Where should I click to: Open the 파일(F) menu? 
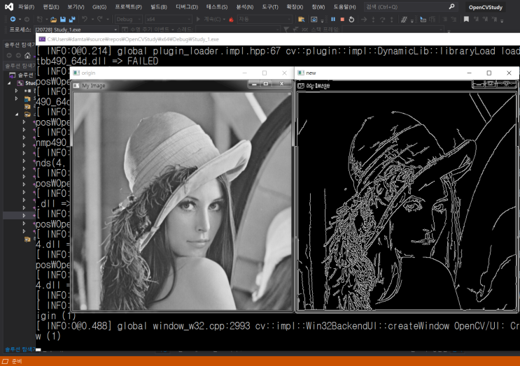[26, 7]
